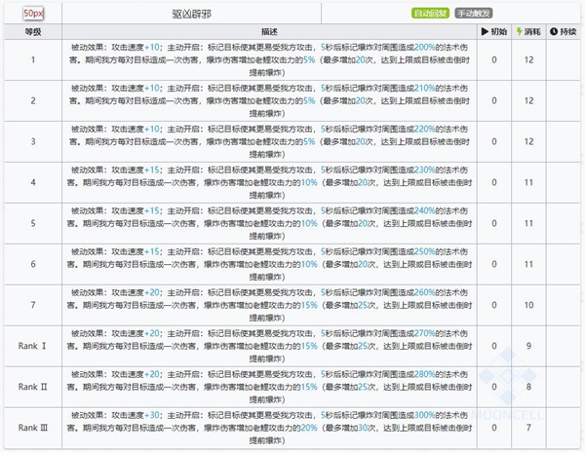This screenshot has width=585, height=452.
Task: Select level cell 7
Action: [x=33, y=305]
